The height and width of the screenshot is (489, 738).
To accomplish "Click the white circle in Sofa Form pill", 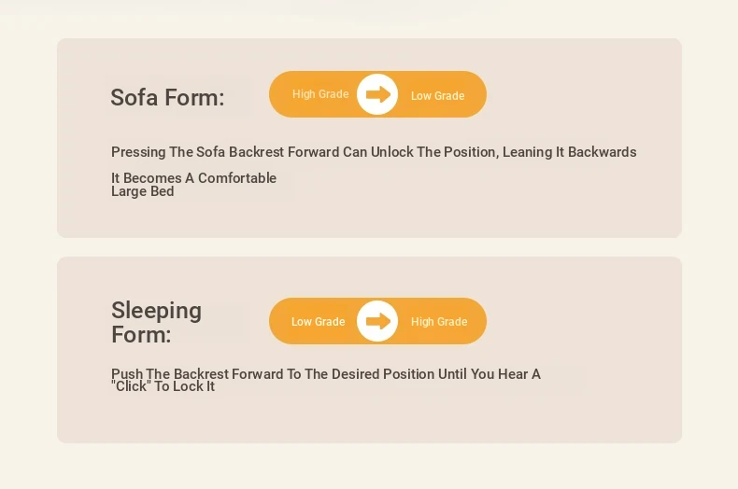I will pos(377,94).
